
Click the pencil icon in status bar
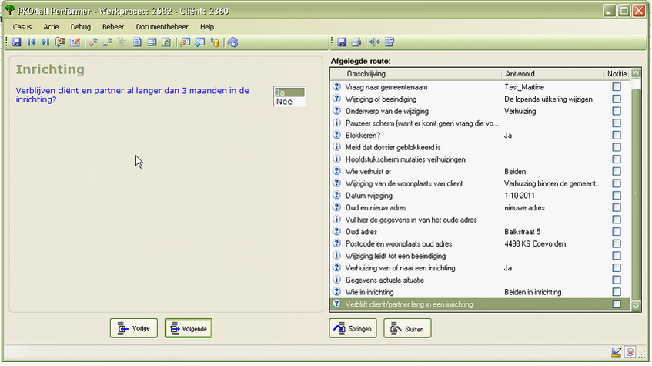click(617, 352)
